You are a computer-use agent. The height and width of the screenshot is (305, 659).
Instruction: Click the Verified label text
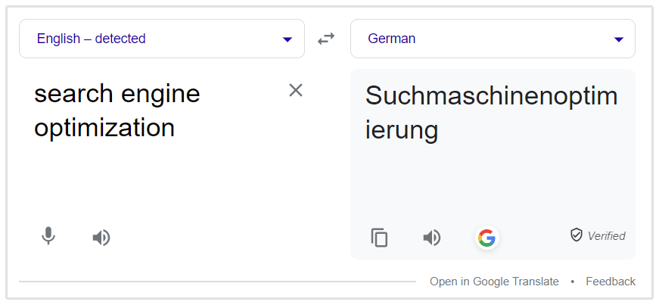pos(606,236)
